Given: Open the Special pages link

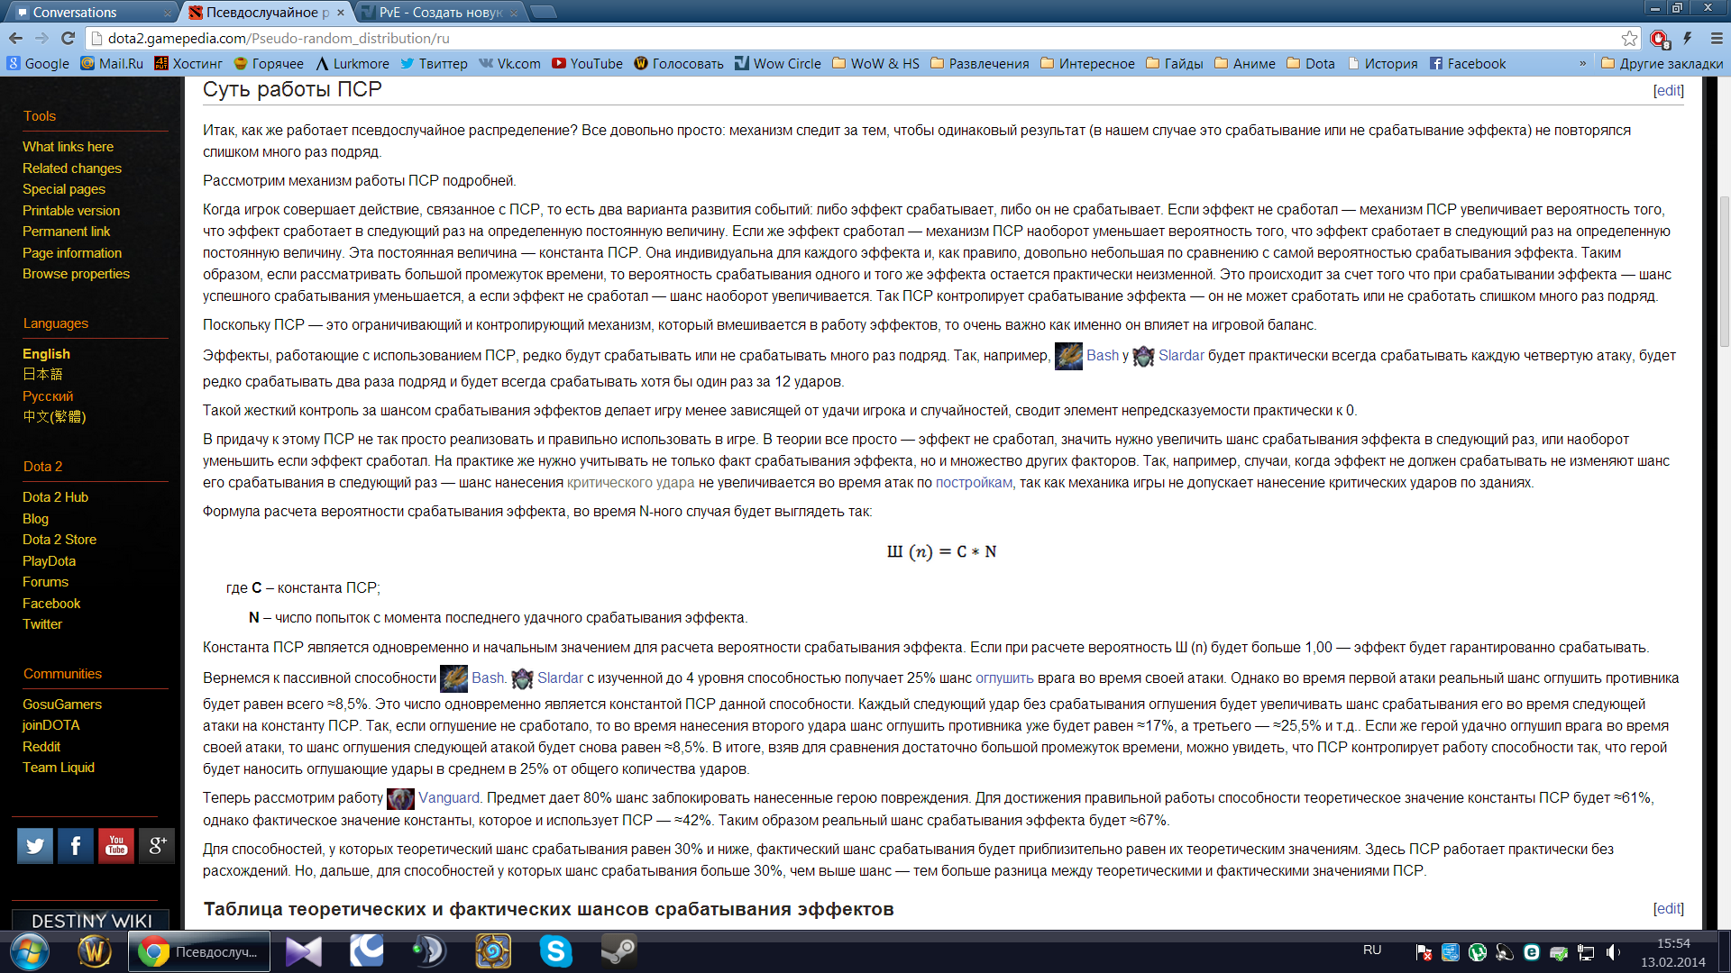Looking at the screenshot, I should 64,189.
